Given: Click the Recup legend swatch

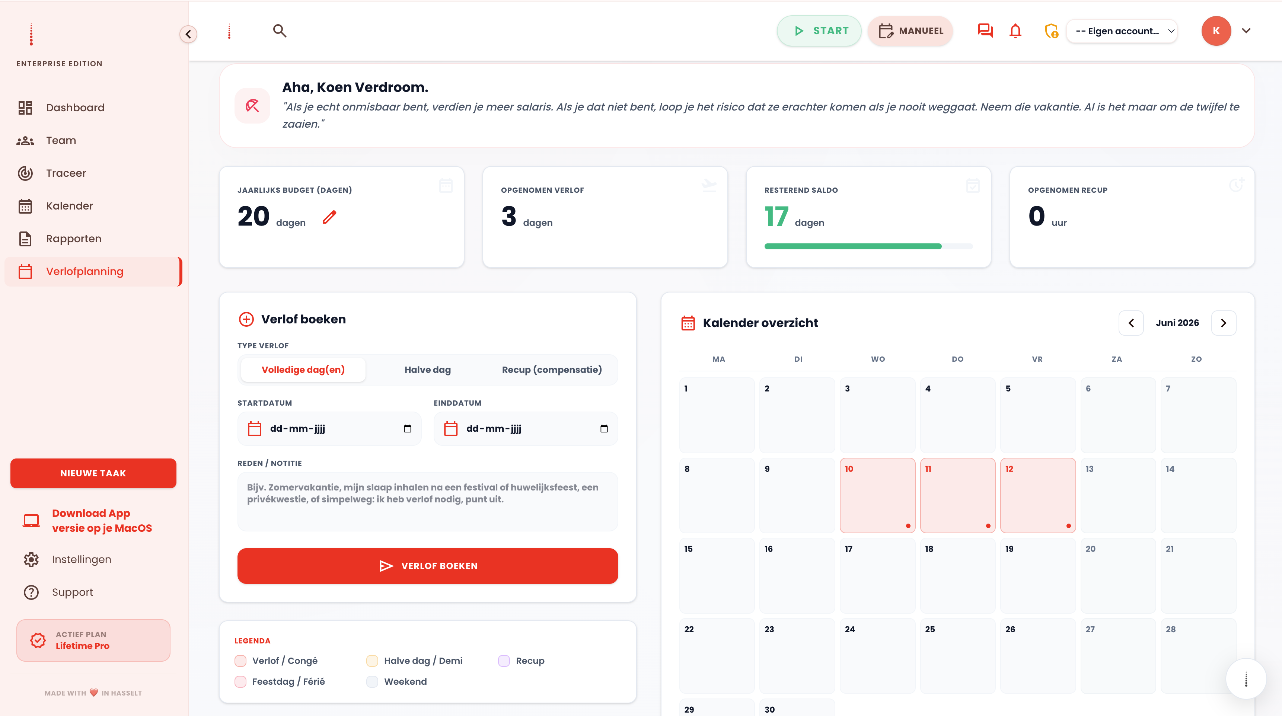Looking at the screenshot, I should point(504,661).
